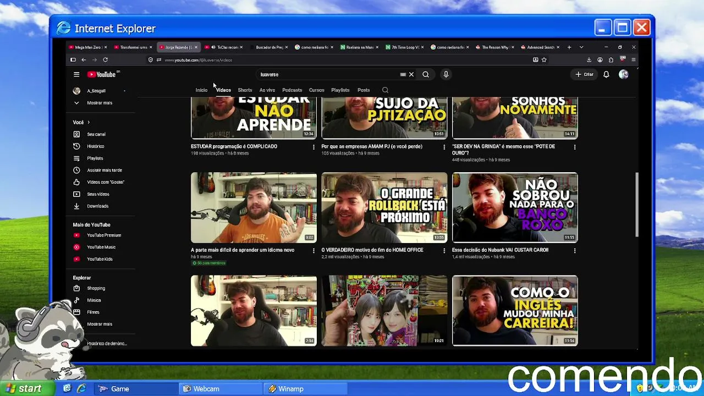The image size is (704, 396).
Task: Expand the Você section chevron
Action: point(88,122)
